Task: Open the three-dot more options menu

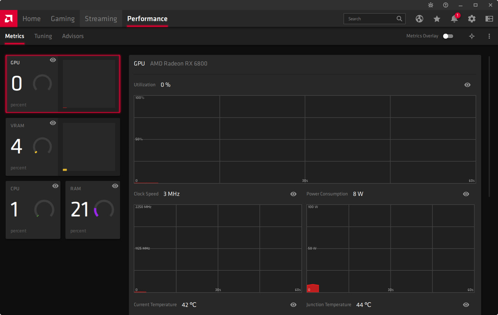Action: (489, 36)
